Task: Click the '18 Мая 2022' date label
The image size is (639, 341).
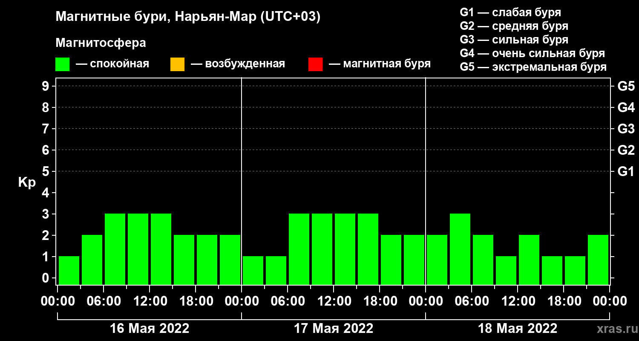Action: coord(518,329)
